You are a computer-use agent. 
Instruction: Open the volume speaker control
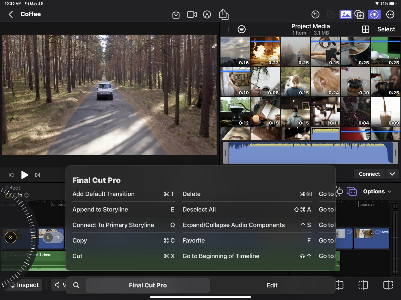[x=59, y=285]
